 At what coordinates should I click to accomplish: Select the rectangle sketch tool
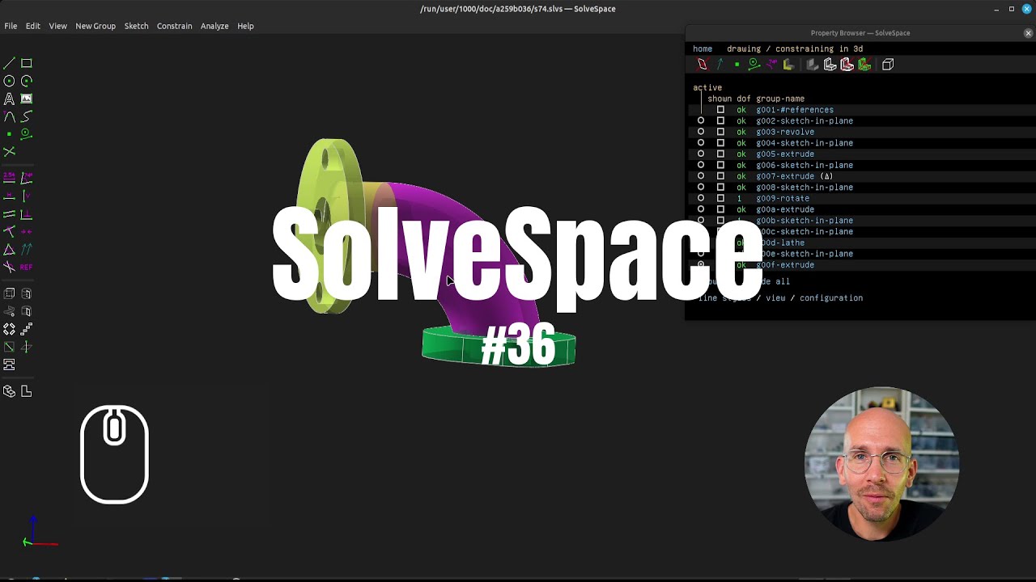(x=26, y=63)
